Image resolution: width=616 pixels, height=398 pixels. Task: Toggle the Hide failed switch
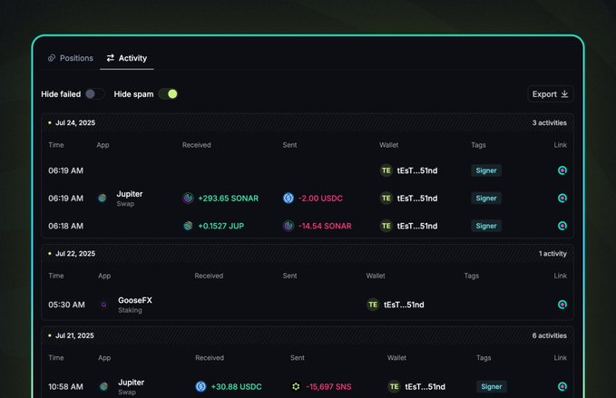(x=94, y=93)
